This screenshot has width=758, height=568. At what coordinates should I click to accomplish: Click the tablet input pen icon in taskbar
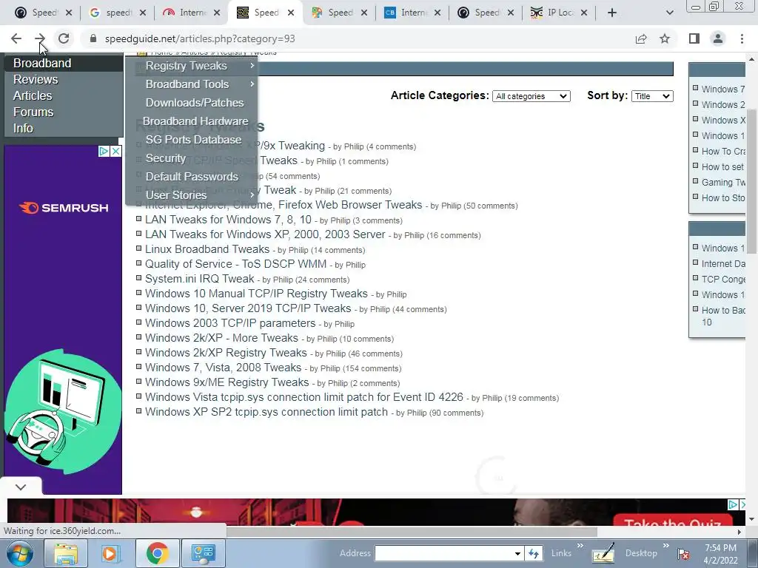point(603,553)
